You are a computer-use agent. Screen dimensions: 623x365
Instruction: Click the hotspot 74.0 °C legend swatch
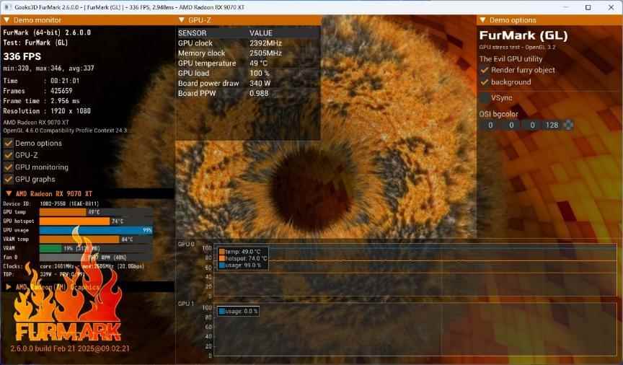tap(221, 258)
